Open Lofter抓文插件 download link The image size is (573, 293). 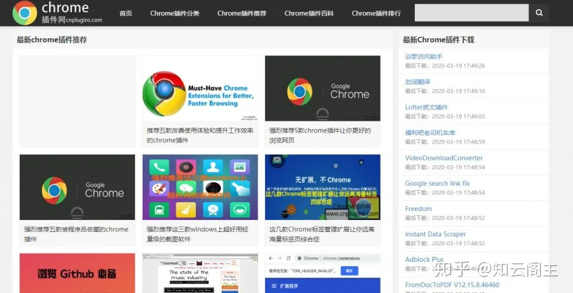426,107
